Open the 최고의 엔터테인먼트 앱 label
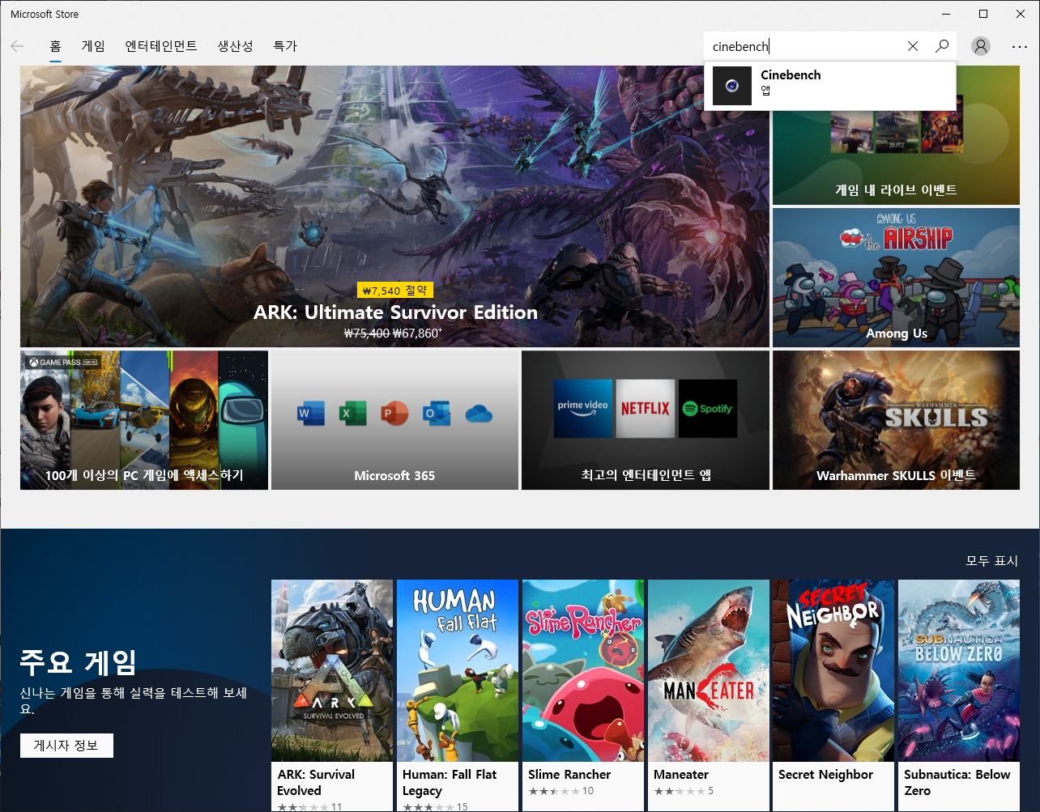This screenshot has height=812, width=1040. 646,475
